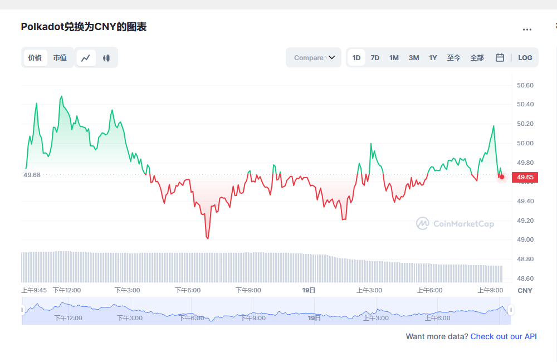Click the 49.80 price axis label
Image resolution: width=557 pixels, height=362 pixels.
tap(525, 163)
